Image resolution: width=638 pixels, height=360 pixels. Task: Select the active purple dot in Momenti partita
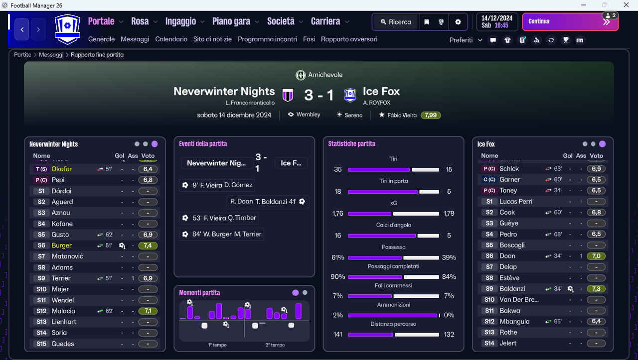click(x=296, y=293)
